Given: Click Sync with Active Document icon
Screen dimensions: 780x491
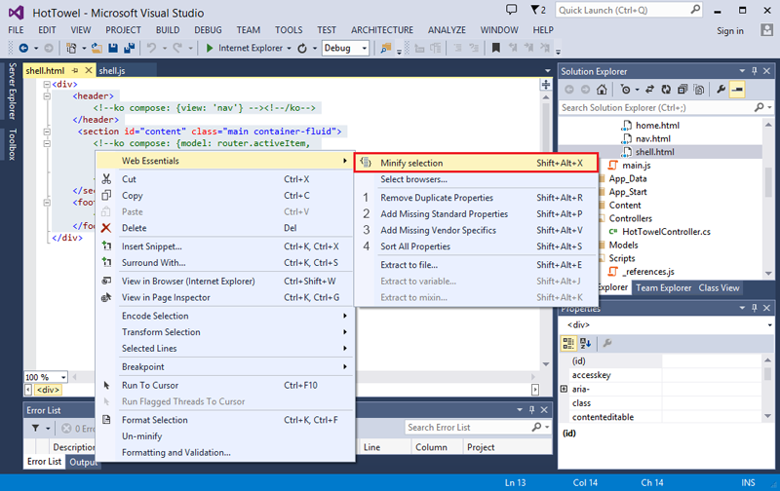Looking at the screenshot, I should (649, 90).
